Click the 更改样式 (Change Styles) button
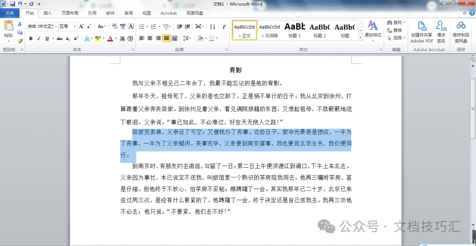This screenshot has width=476, height=246. tap(373, 32)
